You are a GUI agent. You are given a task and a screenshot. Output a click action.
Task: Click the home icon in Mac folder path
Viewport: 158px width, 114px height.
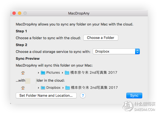coord(23,73)
